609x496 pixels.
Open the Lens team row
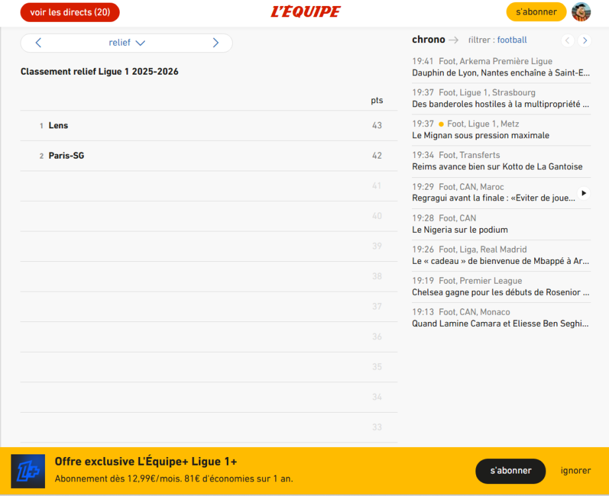point(58,126)
